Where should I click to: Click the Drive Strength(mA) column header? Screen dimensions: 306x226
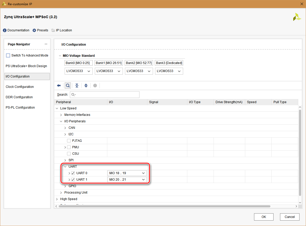229,102
